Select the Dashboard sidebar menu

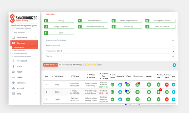pyautogui.click(x=24, y=43)
